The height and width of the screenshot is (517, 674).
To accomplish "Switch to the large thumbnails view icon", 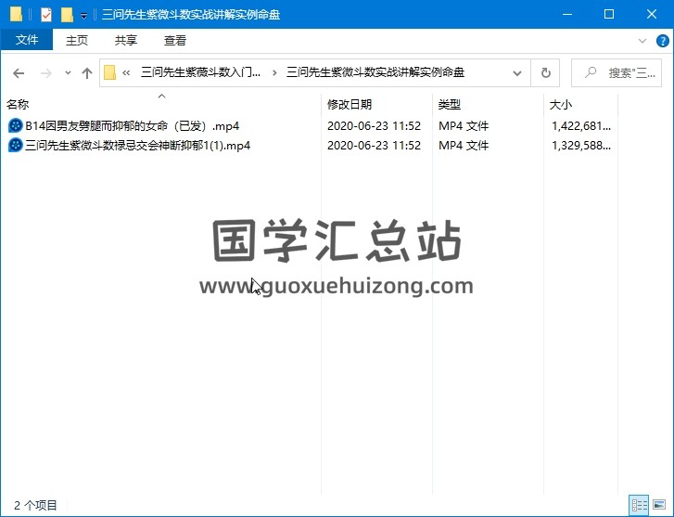I will (x=659, y=505).
